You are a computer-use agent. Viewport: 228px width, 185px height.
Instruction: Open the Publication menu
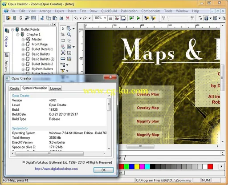coord(129,11)
